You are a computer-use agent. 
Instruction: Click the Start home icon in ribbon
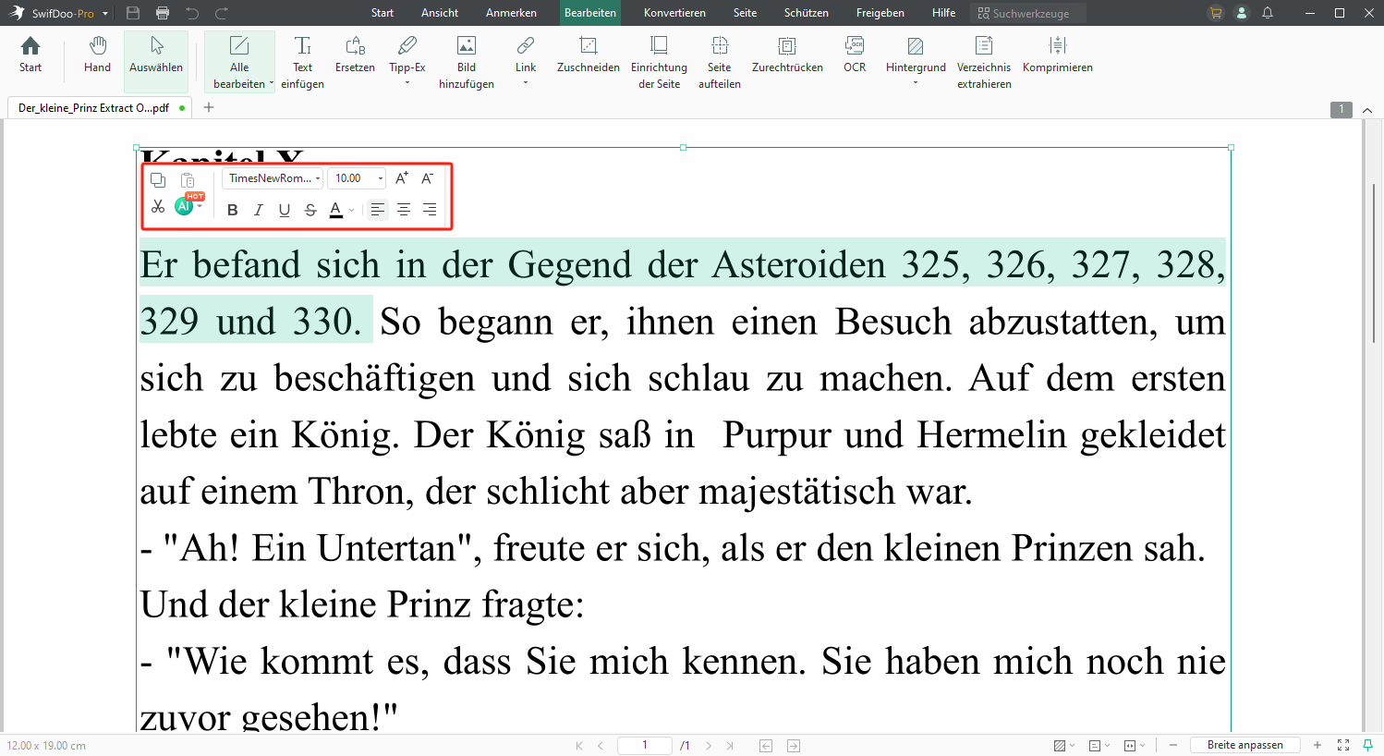[30, 55]
